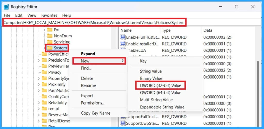Click the RetailDemo folder icon
264x129 pixels.
tap(44, 121)
